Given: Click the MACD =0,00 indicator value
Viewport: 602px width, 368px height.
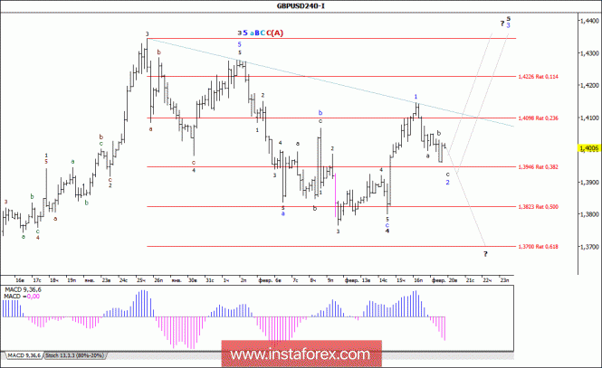Looking at the screenshot, I should pyautogui.click(x=22, y=297).
